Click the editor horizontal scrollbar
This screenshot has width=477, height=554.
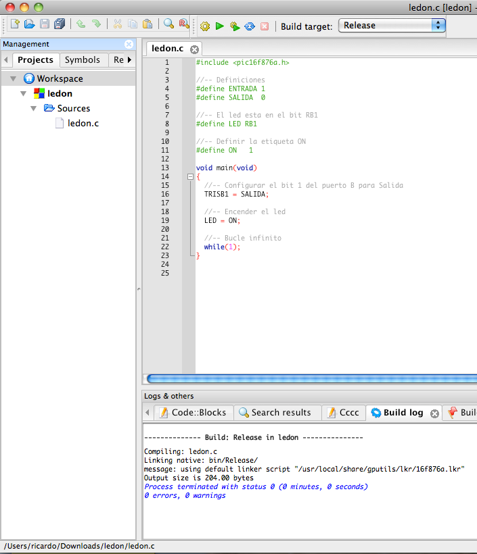click(x=311, y=379)
